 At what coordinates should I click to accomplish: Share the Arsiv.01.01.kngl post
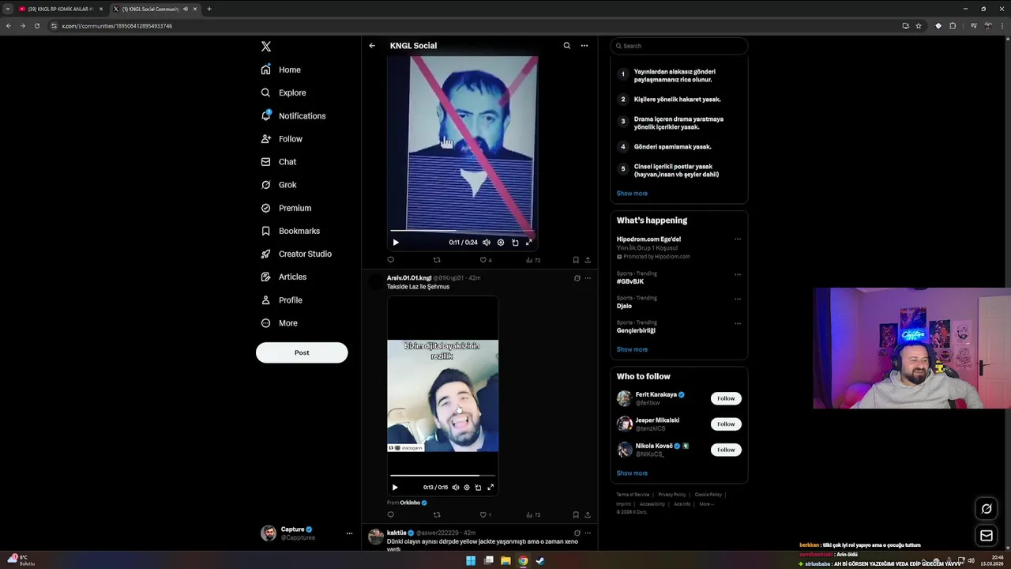[588, 515]
